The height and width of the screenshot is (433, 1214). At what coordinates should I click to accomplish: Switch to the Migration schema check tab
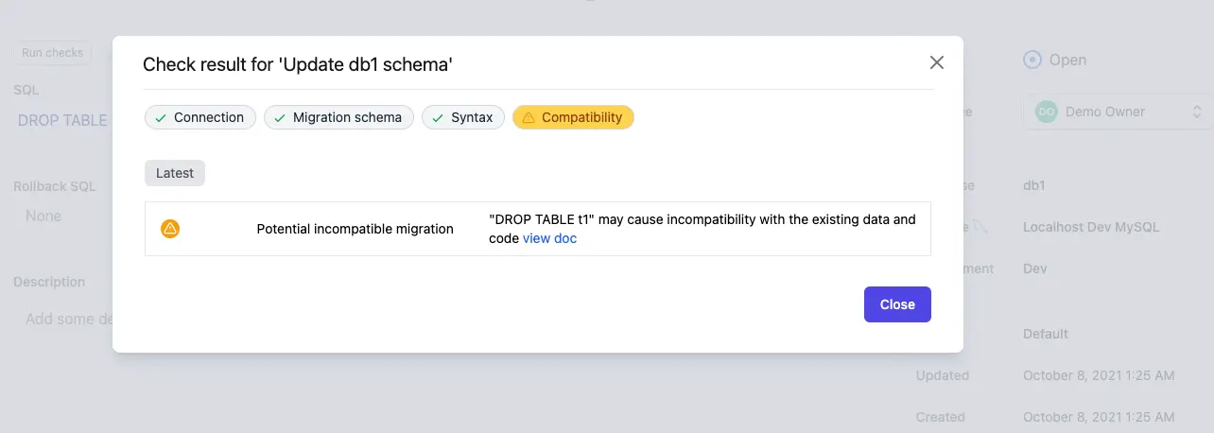[338, 117]
